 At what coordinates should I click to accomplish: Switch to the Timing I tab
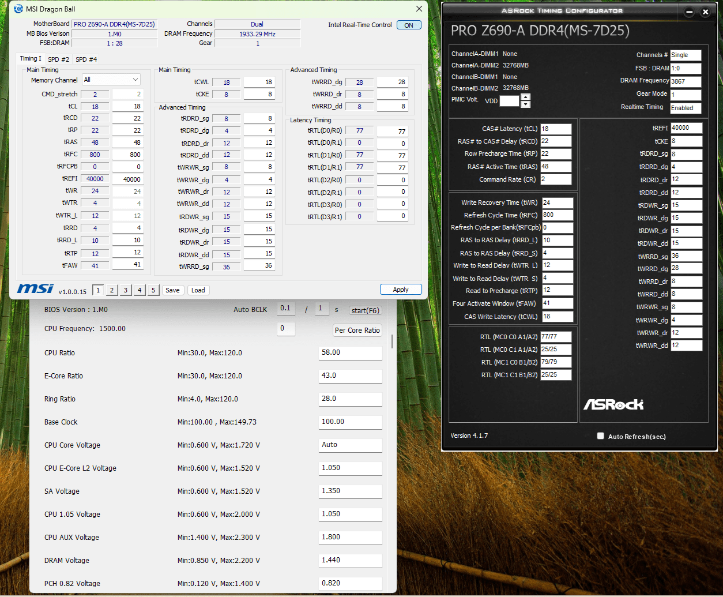click(x=31, y=58)
